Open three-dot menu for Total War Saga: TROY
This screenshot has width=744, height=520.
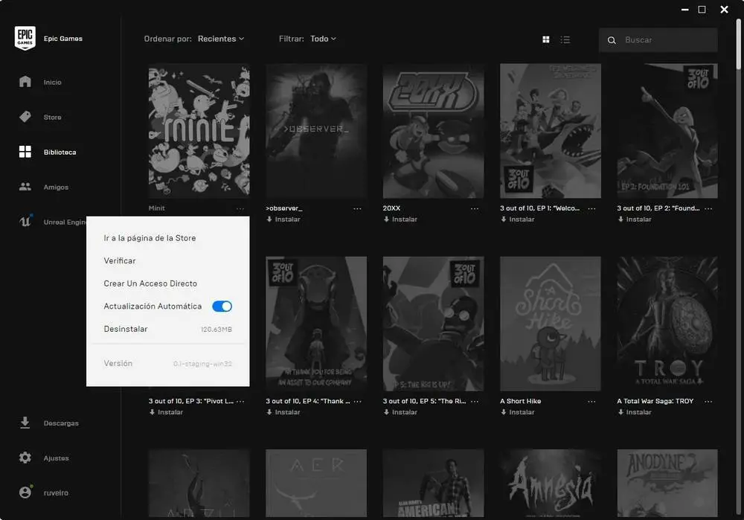coord(708,402)
